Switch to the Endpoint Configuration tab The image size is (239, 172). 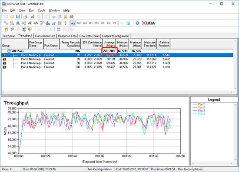116,36
